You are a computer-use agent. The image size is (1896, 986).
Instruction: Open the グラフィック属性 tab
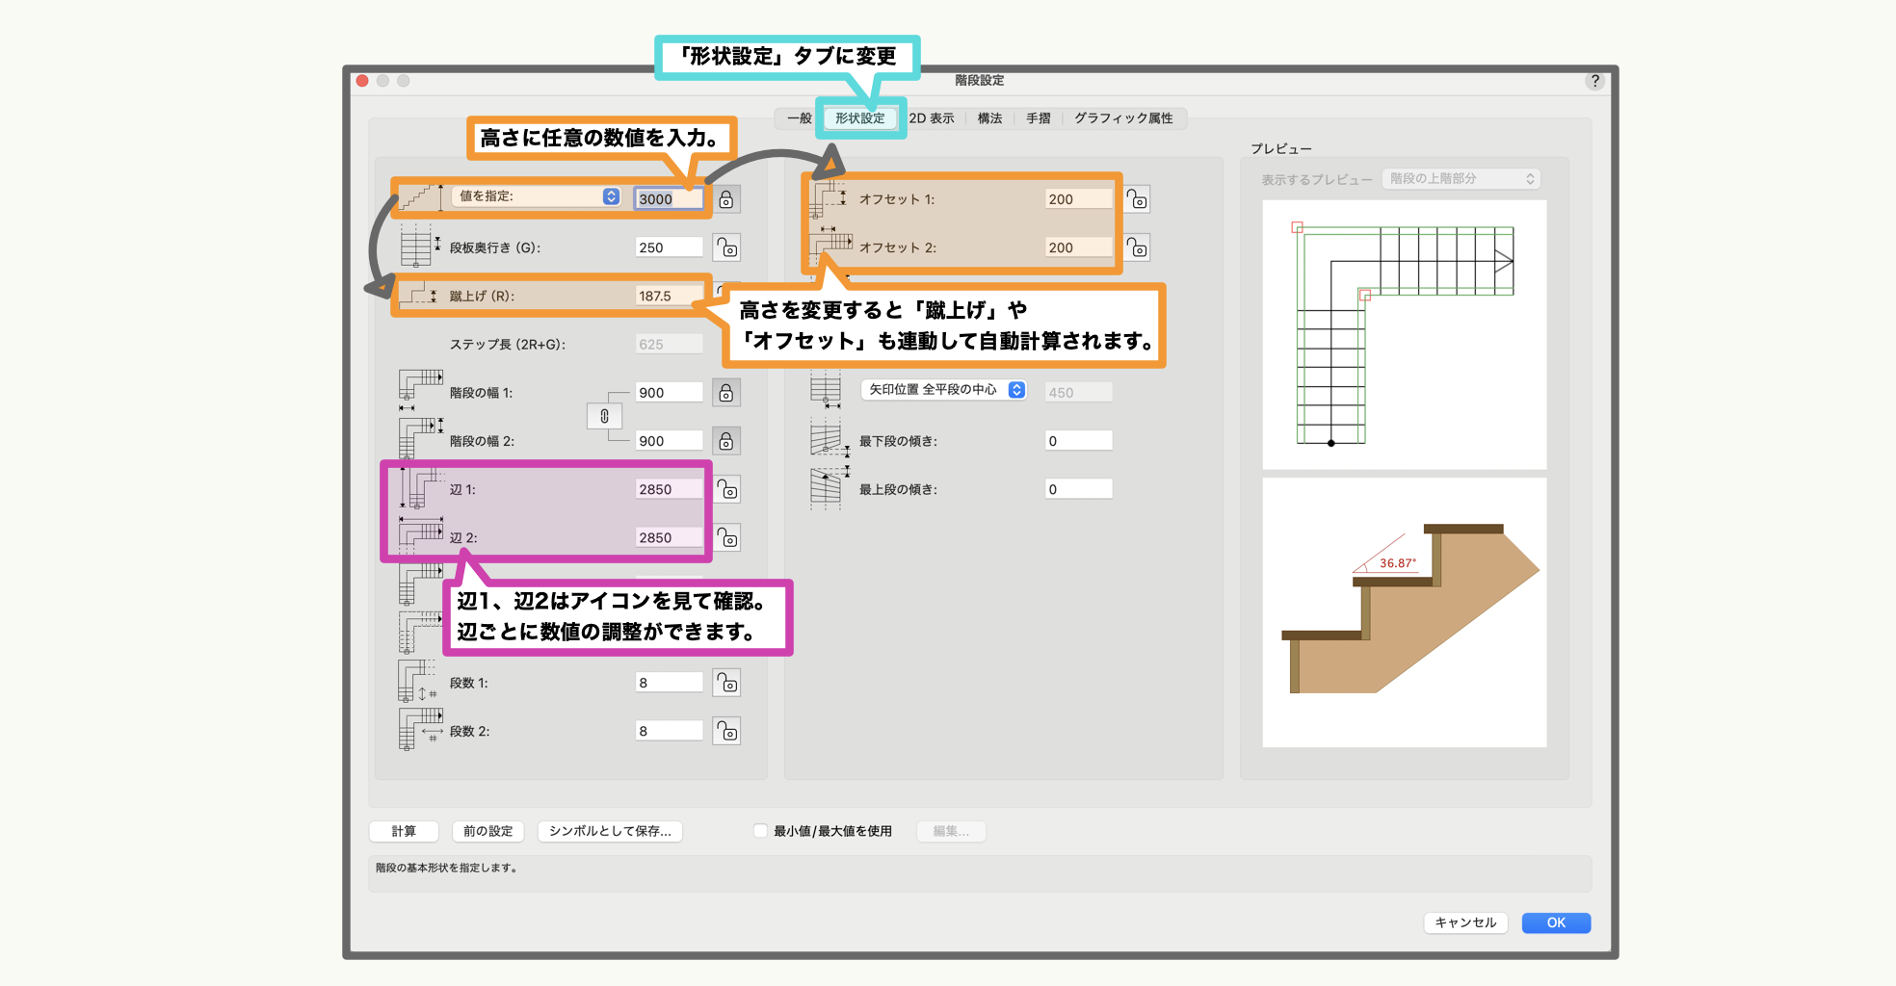pyautogui.click(x=1123, y=118)
